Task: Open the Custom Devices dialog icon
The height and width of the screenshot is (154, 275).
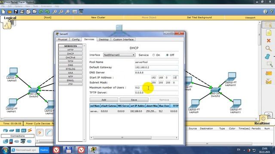Action: click(x=81, y=12)
